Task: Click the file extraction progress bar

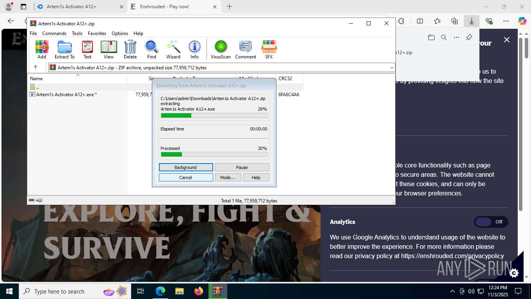Action: point(214,116)
